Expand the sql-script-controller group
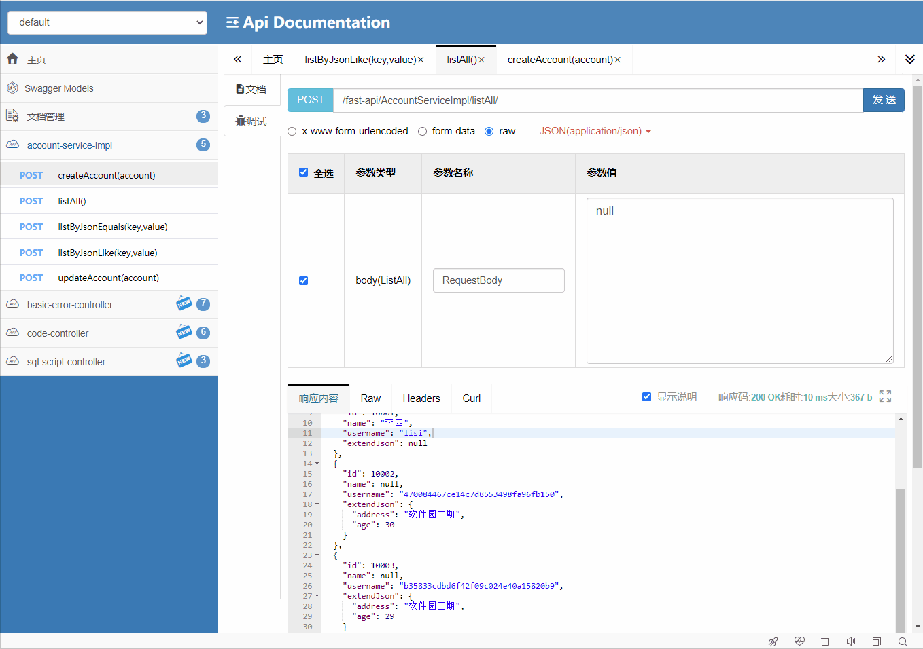The image size is (923, 649). 109,361
